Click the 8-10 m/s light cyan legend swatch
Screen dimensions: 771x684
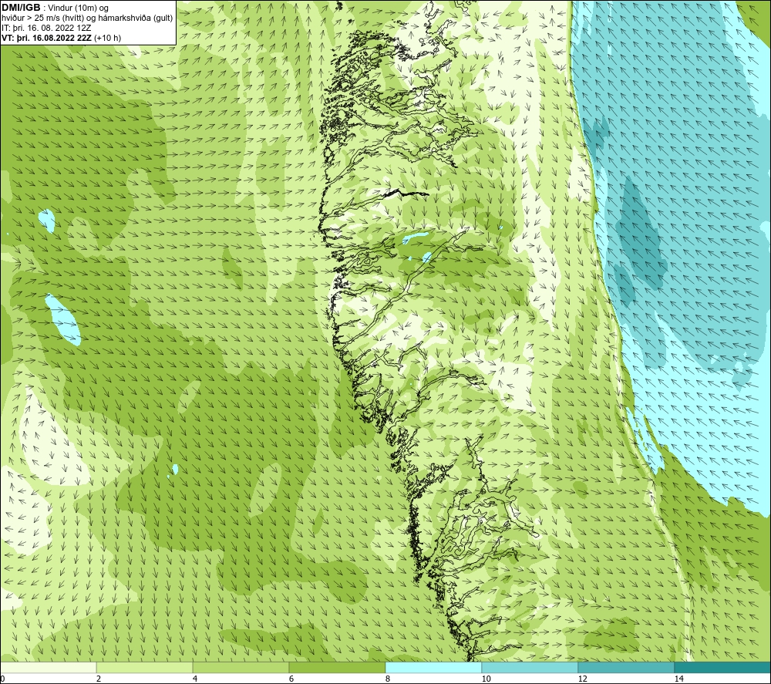(433, 667)
